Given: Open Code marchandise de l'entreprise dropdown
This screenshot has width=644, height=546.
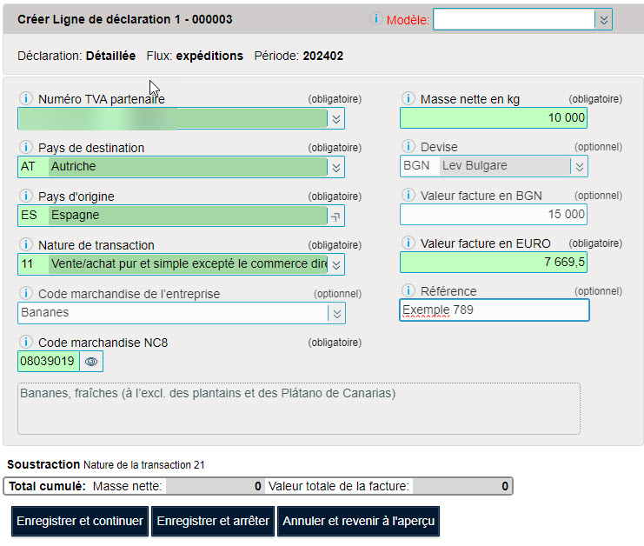Looking at the screenshot, I should click(337, 314).
